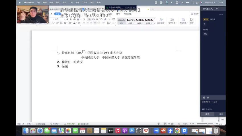Open Finder from the Dock
The width and height of the screenshot is (242, 136).
coord(26,131)
